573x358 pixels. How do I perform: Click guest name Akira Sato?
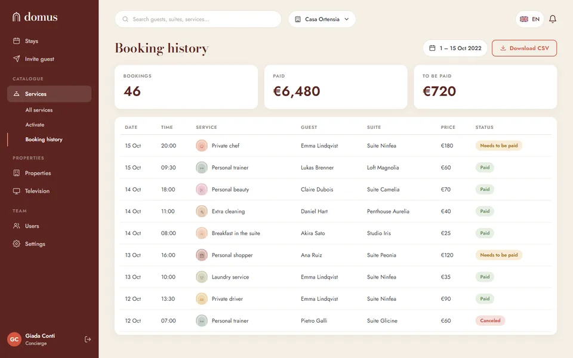[x=313, y=233]
